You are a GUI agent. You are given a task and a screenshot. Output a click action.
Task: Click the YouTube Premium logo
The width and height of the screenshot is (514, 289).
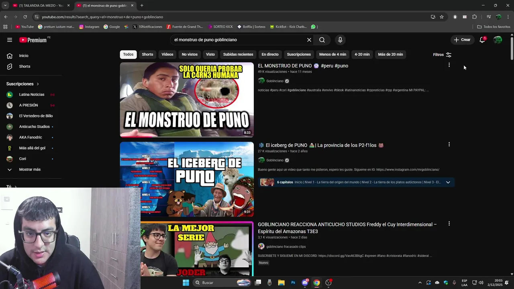coord(33,40)
